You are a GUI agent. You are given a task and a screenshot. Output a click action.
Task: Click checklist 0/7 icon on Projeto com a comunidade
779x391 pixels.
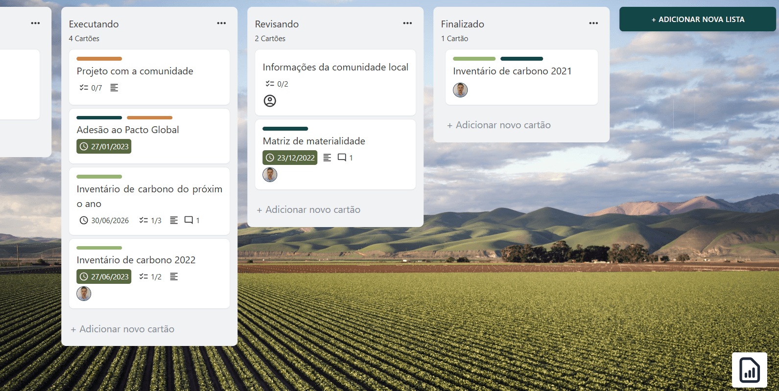pyautogui.click(x=84, y=88)
